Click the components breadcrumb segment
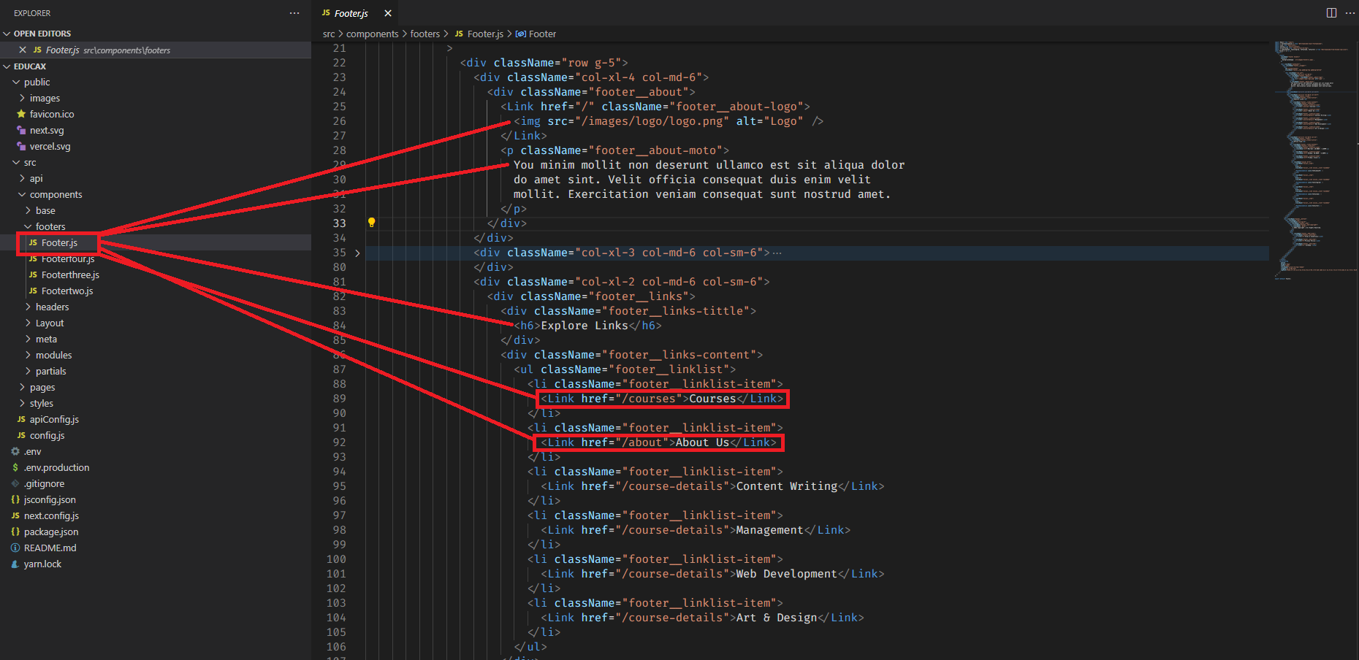Viewport: 1359px width, 660px height. click(x=372, y=34)
